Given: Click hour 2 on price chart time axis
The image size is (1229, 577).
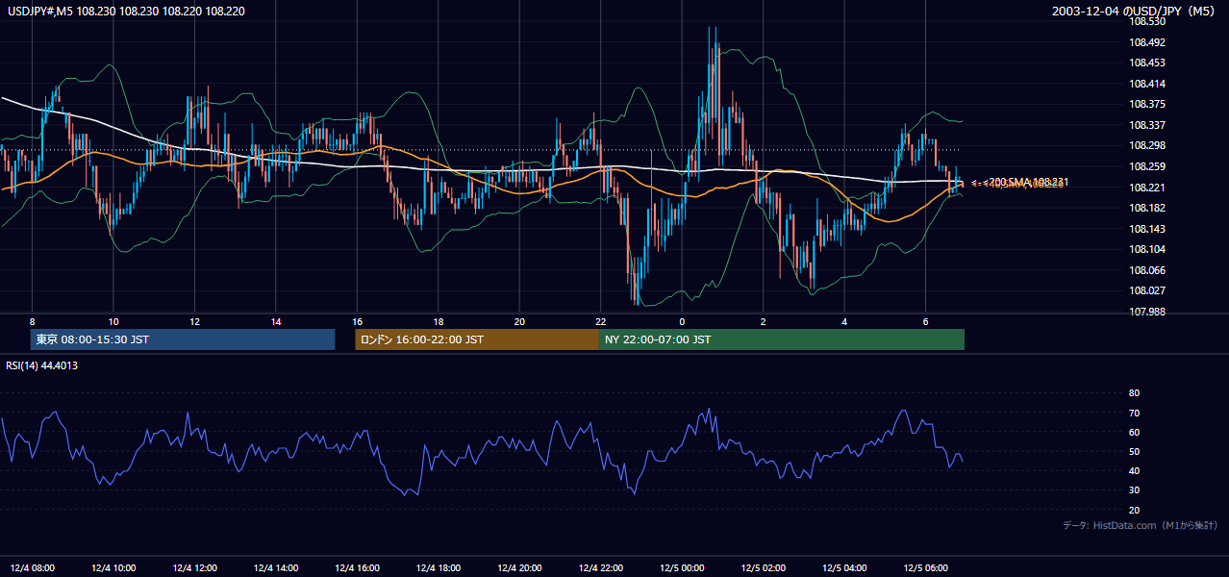Looking at the screenshot, I should pos(764,321).
